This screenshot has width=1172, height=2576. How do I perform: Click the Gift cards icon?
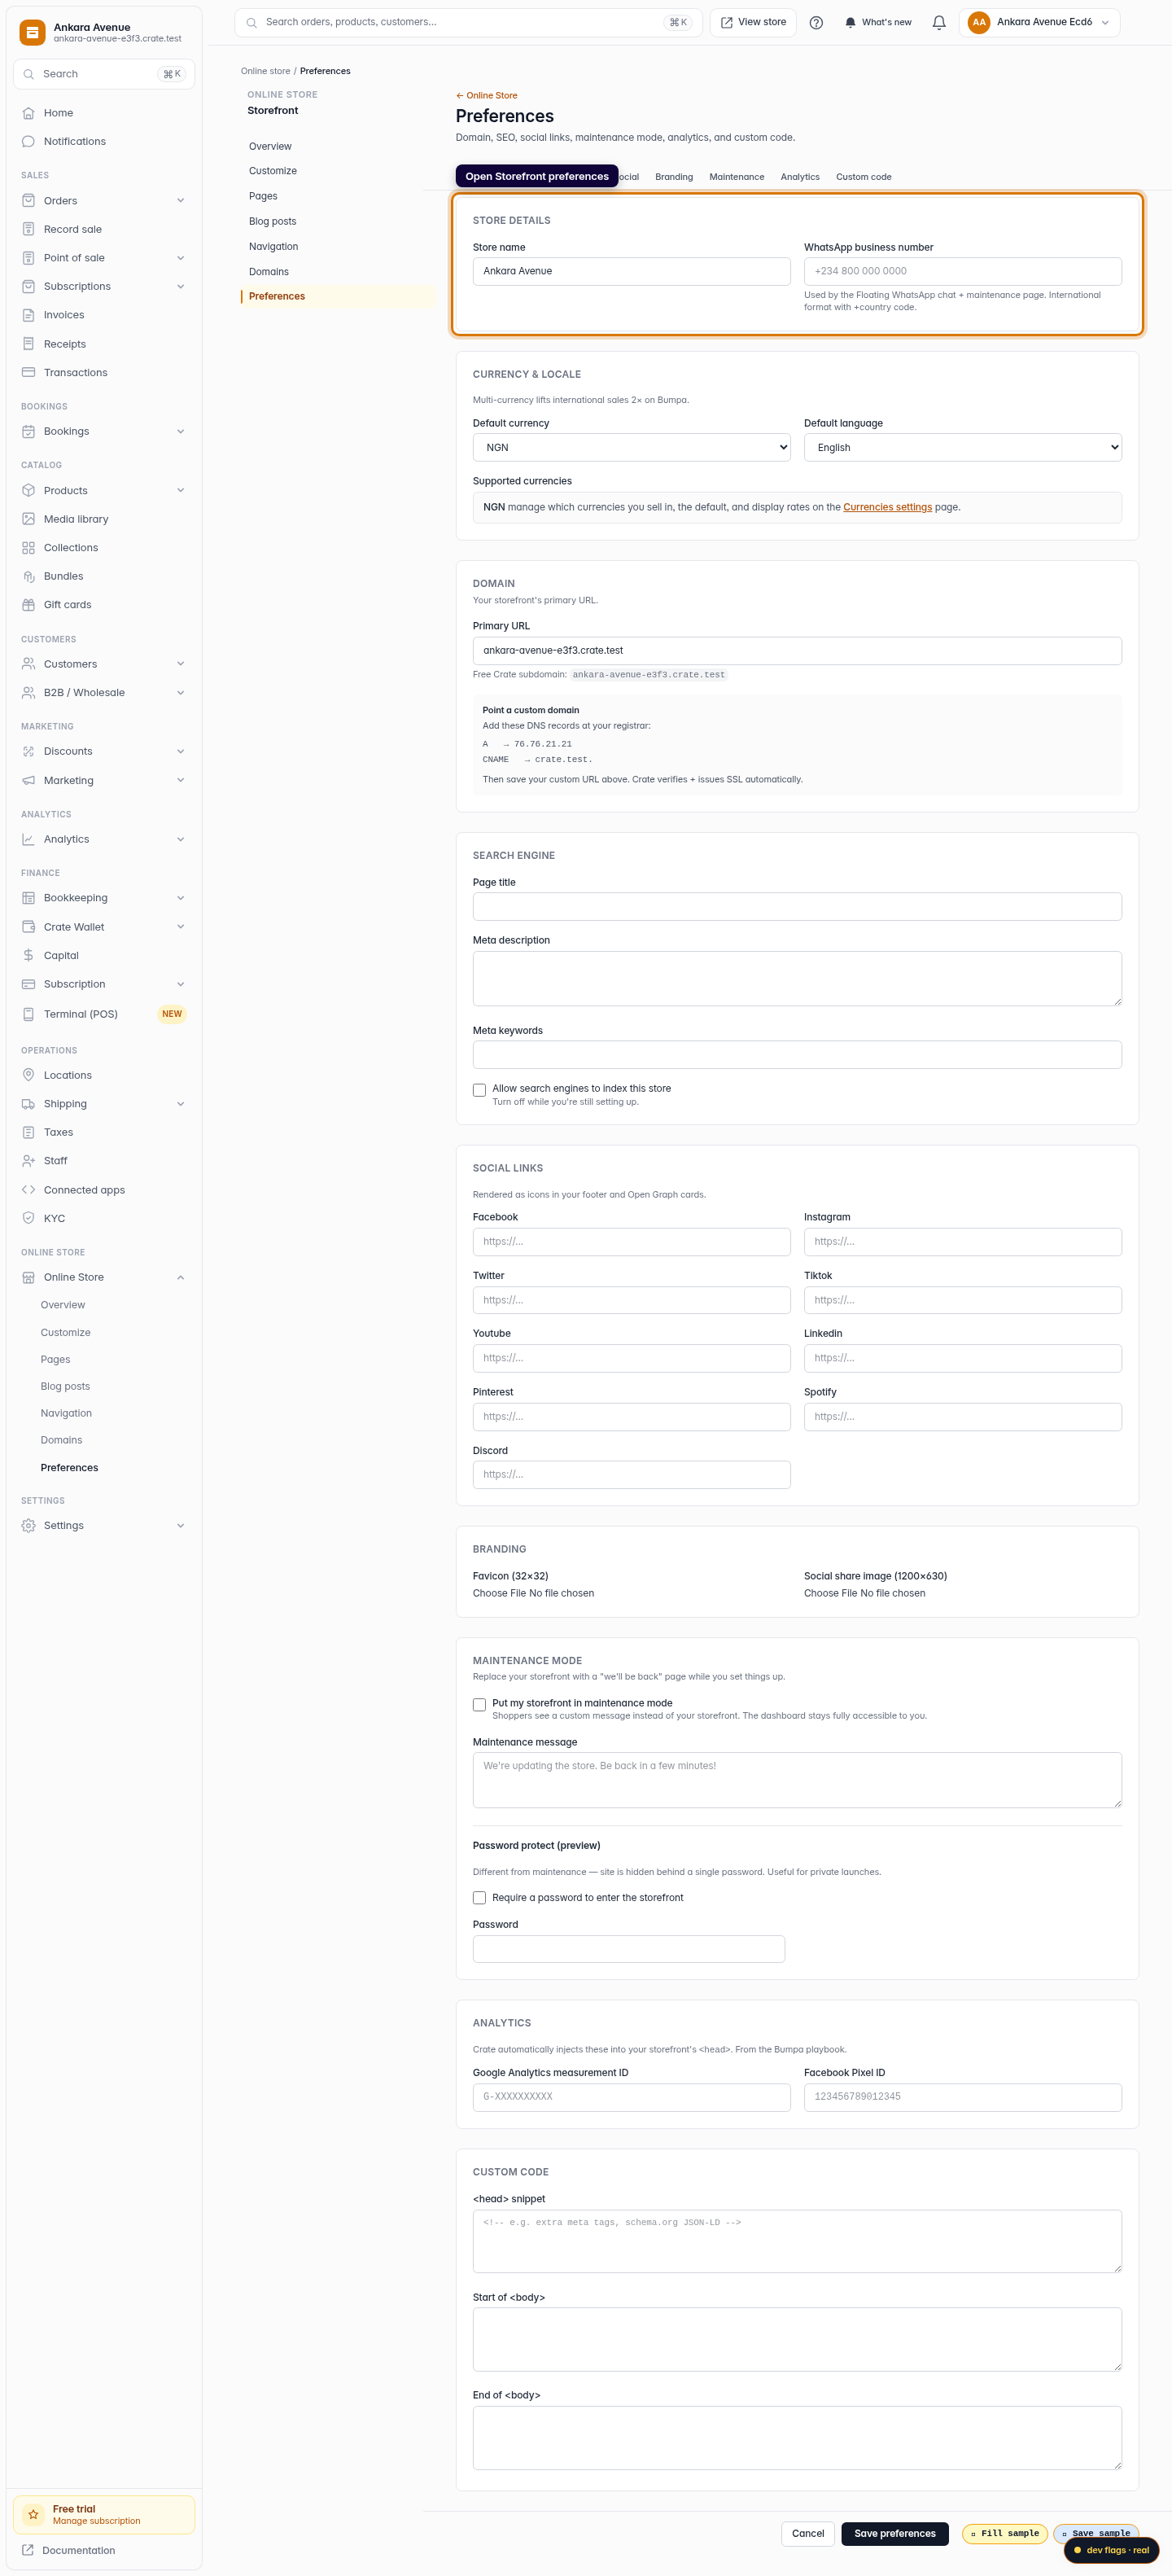(x=28, y=605)
